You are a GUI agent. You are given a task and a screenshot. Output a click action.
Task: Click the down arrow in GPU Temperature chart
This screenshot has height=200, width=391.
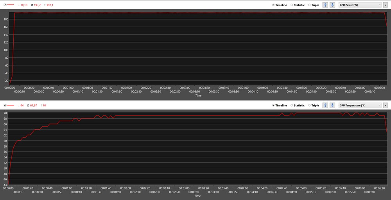[332, 105]
